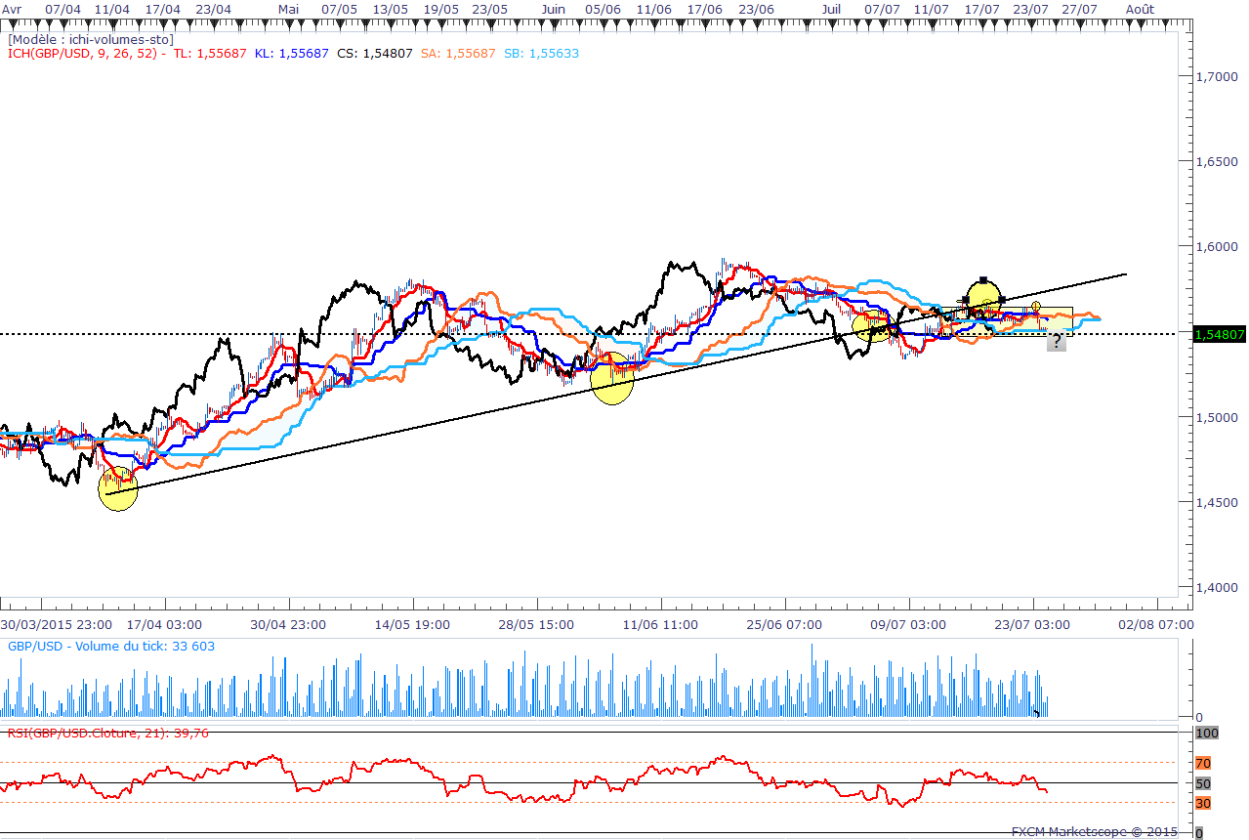Click the '[Modèle : ichi-volumes-sto]' template label
The width and height of the screenshot is (1249, 840).
click(91, 40)
